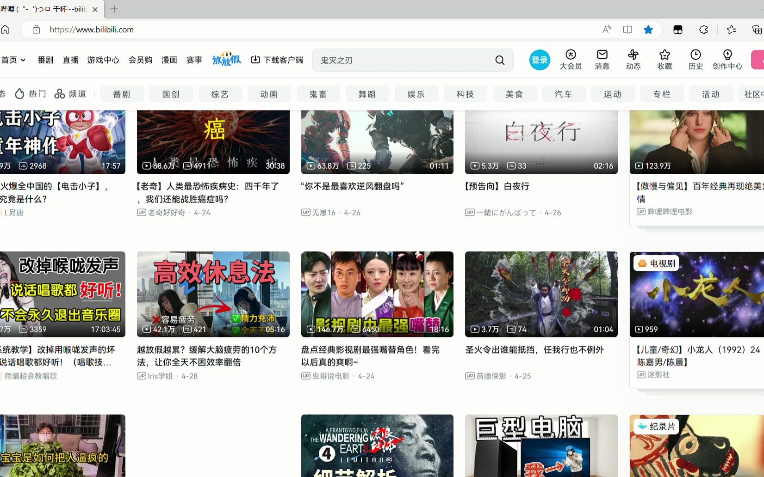Open the 圣火令 video thumbnail
Image resolution: width=764 pixels, height=477 pixels.
point(541,294)
